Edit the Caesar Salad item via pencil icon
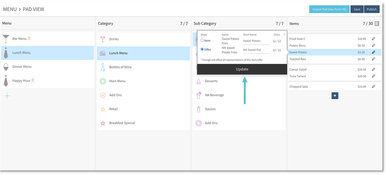Viewport: 387px width, 175px height. (373, 69)
